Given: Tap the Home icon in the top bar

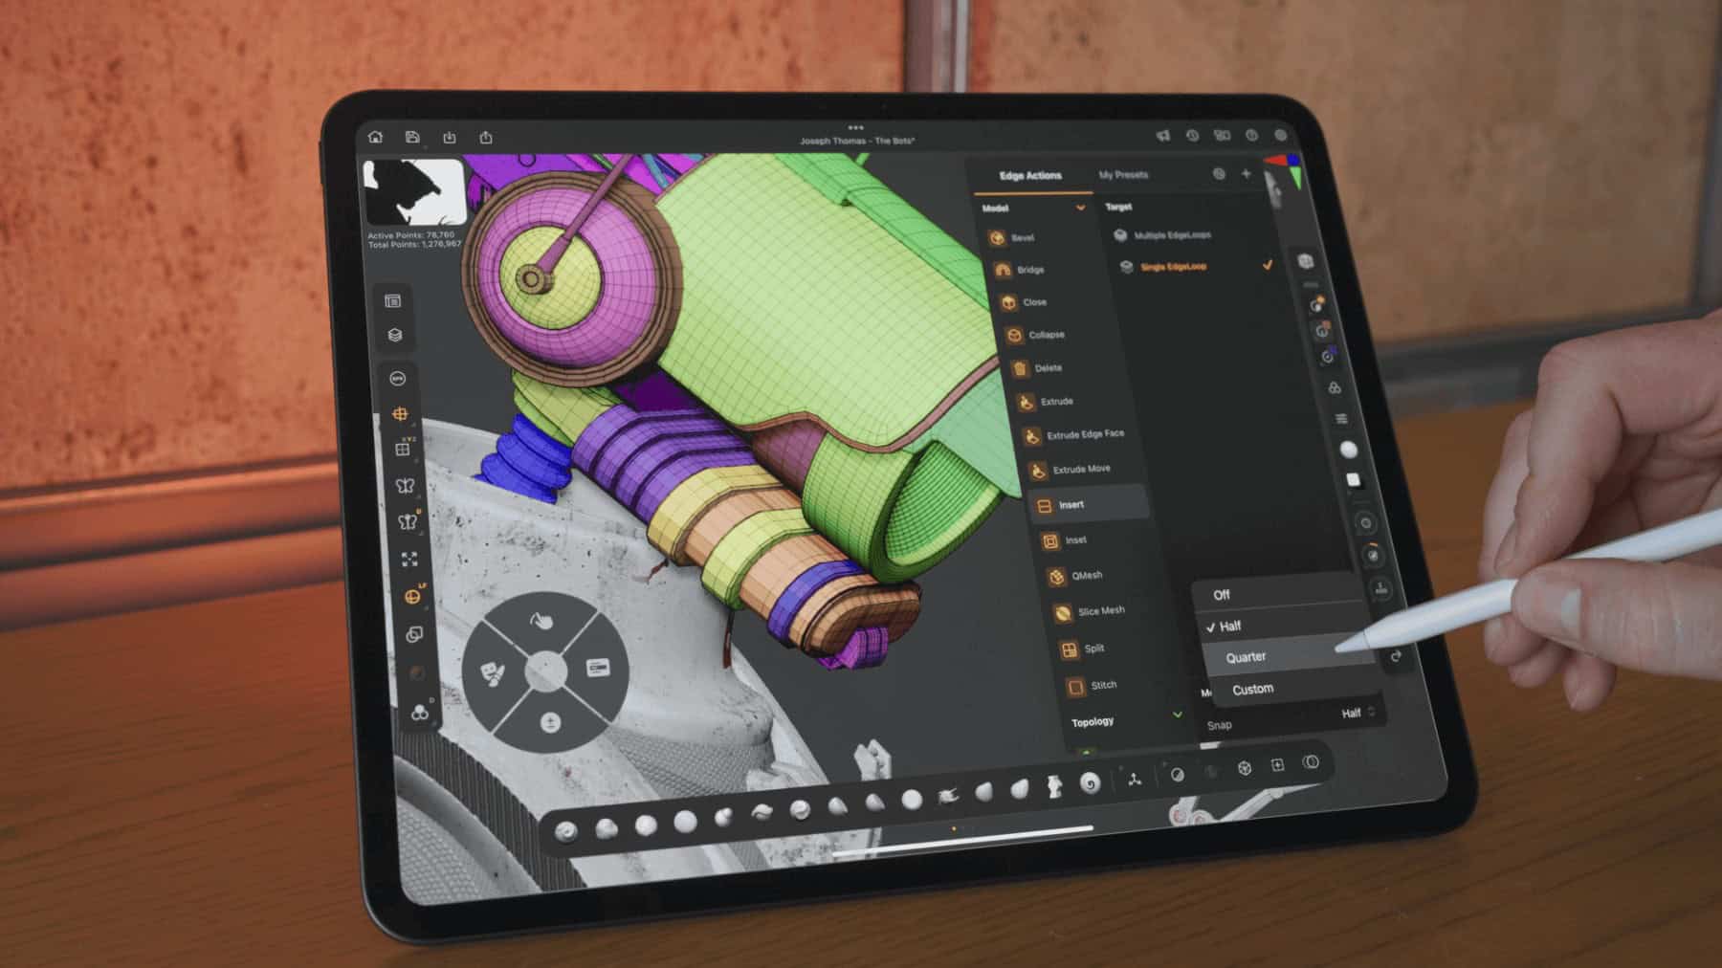Looking at the screenshot, I should (376, 137).
